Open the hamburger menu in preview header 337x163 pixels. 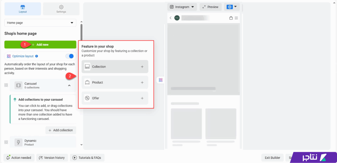click(x=236, y=18)
